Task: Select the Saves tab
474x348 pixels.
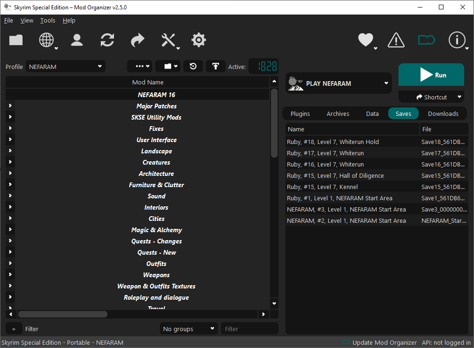Action: pyautogui.click(x=403, y=113)
